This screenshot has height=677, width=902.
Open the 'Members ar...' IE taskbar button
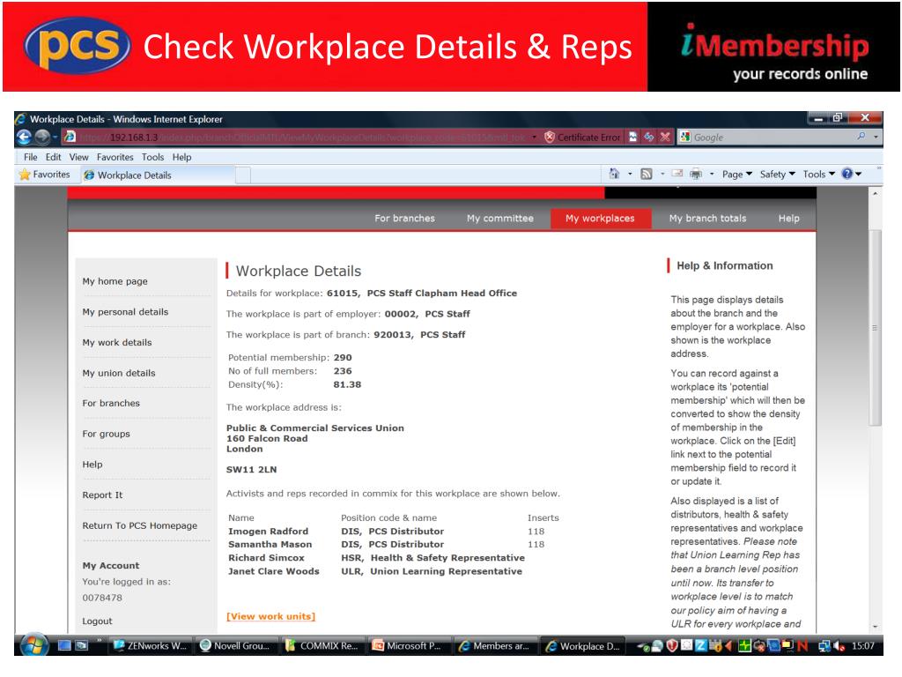494,646
